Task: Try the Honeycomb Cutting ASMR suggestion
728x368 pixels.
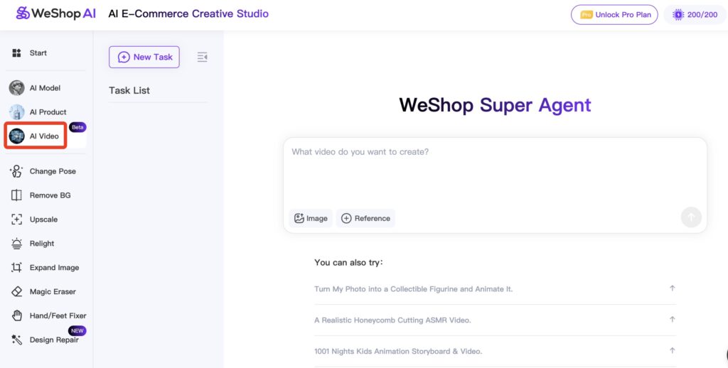Action: pyautogui.click(x=392, y=320)
